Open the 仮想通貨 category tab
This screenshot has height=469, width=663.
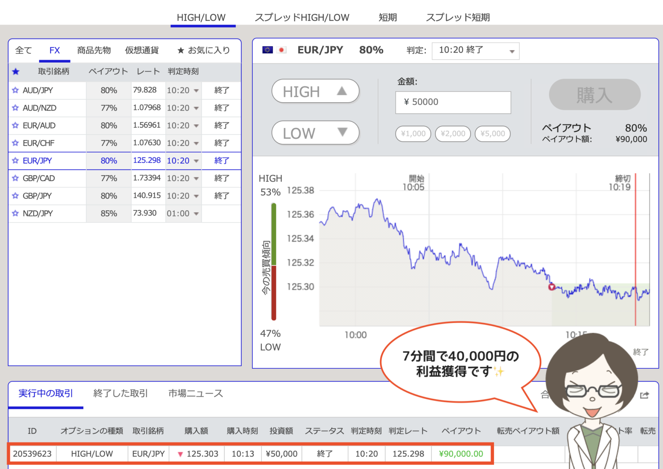[x=142, y=51]
